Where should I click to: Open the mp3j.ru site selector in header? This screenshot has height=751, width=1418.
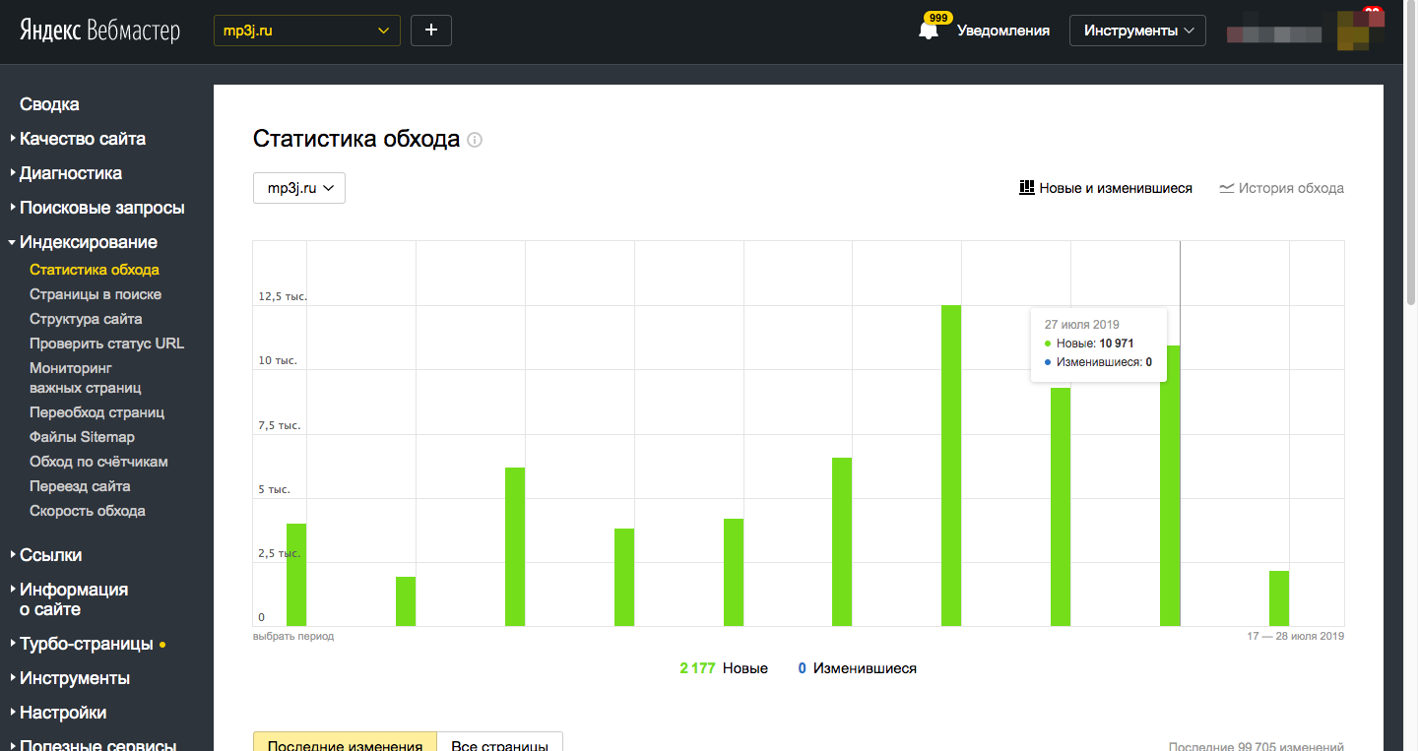point(307,31)
